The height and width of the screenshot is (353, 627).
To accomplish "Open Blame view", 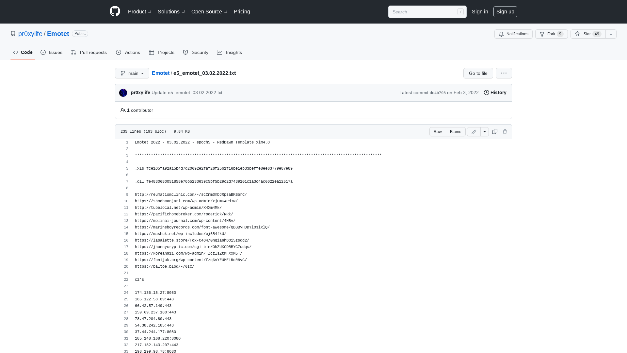I will click(x=456, y=132).
